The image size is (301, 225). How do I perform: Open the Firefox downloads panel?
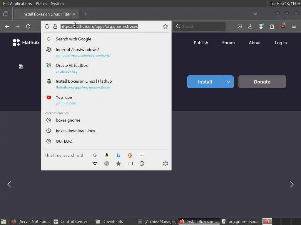point(250,26)
